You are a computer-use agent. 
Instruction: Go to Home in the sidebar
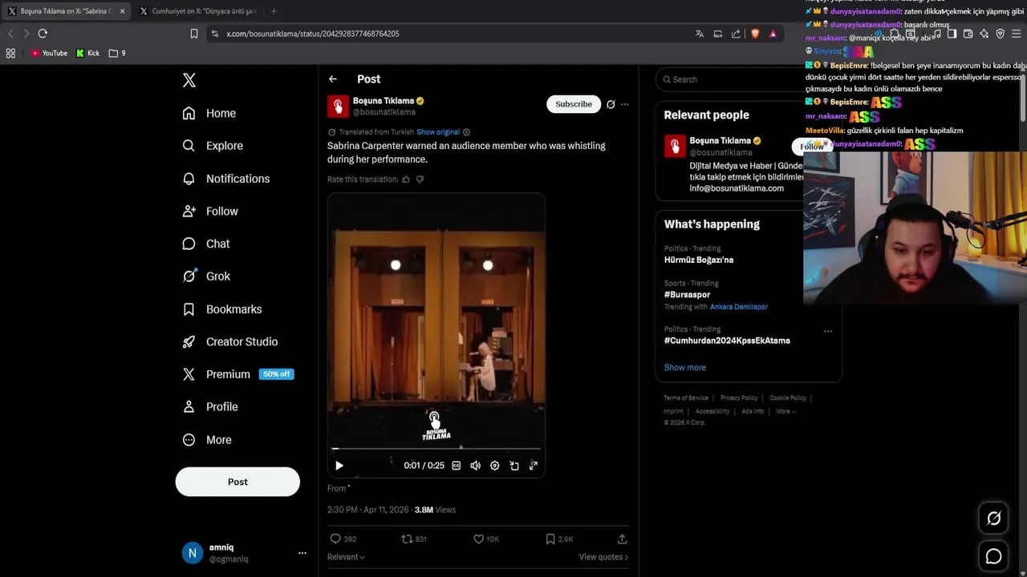209,113
